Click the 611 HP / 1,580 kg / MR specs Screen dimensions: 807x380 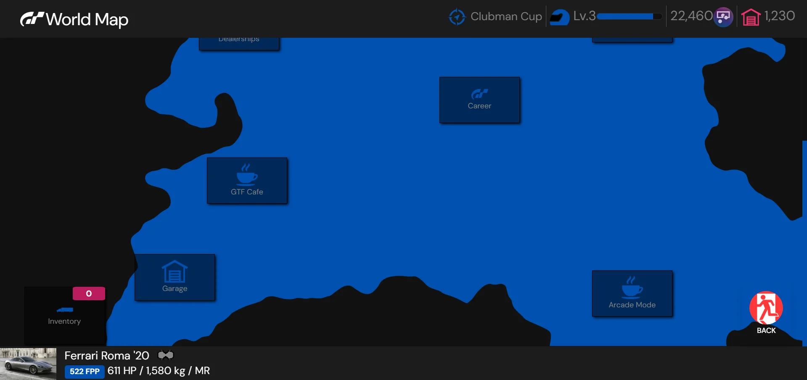(159, 371)
